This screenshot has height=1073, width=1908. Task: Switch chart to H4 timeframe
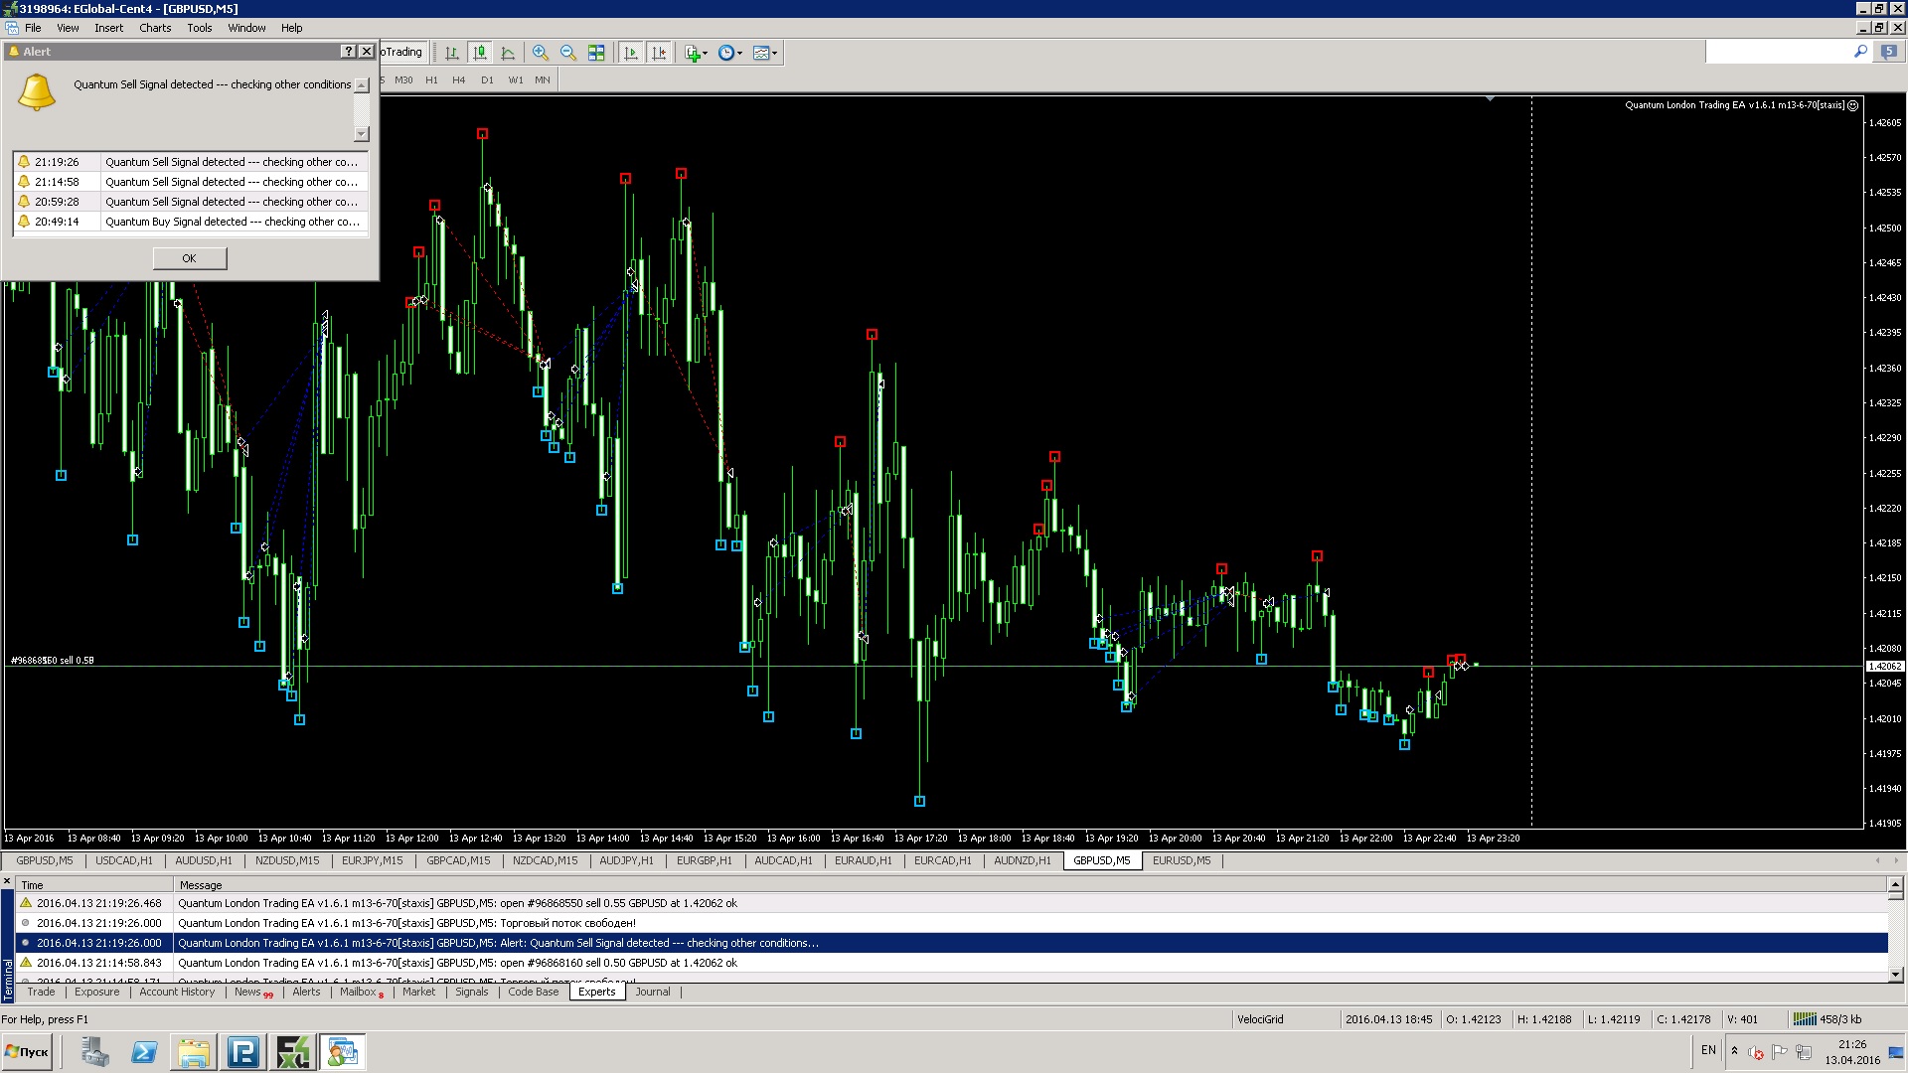click(x=458, y=80)
